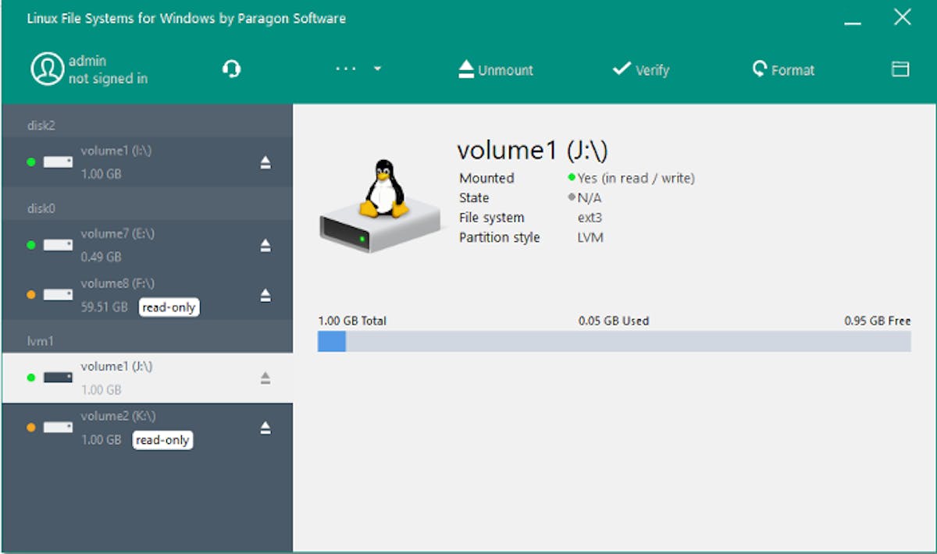
Task: Select the Verify checkmark icon
Action: pyautogui.click(x=621, y=69)
